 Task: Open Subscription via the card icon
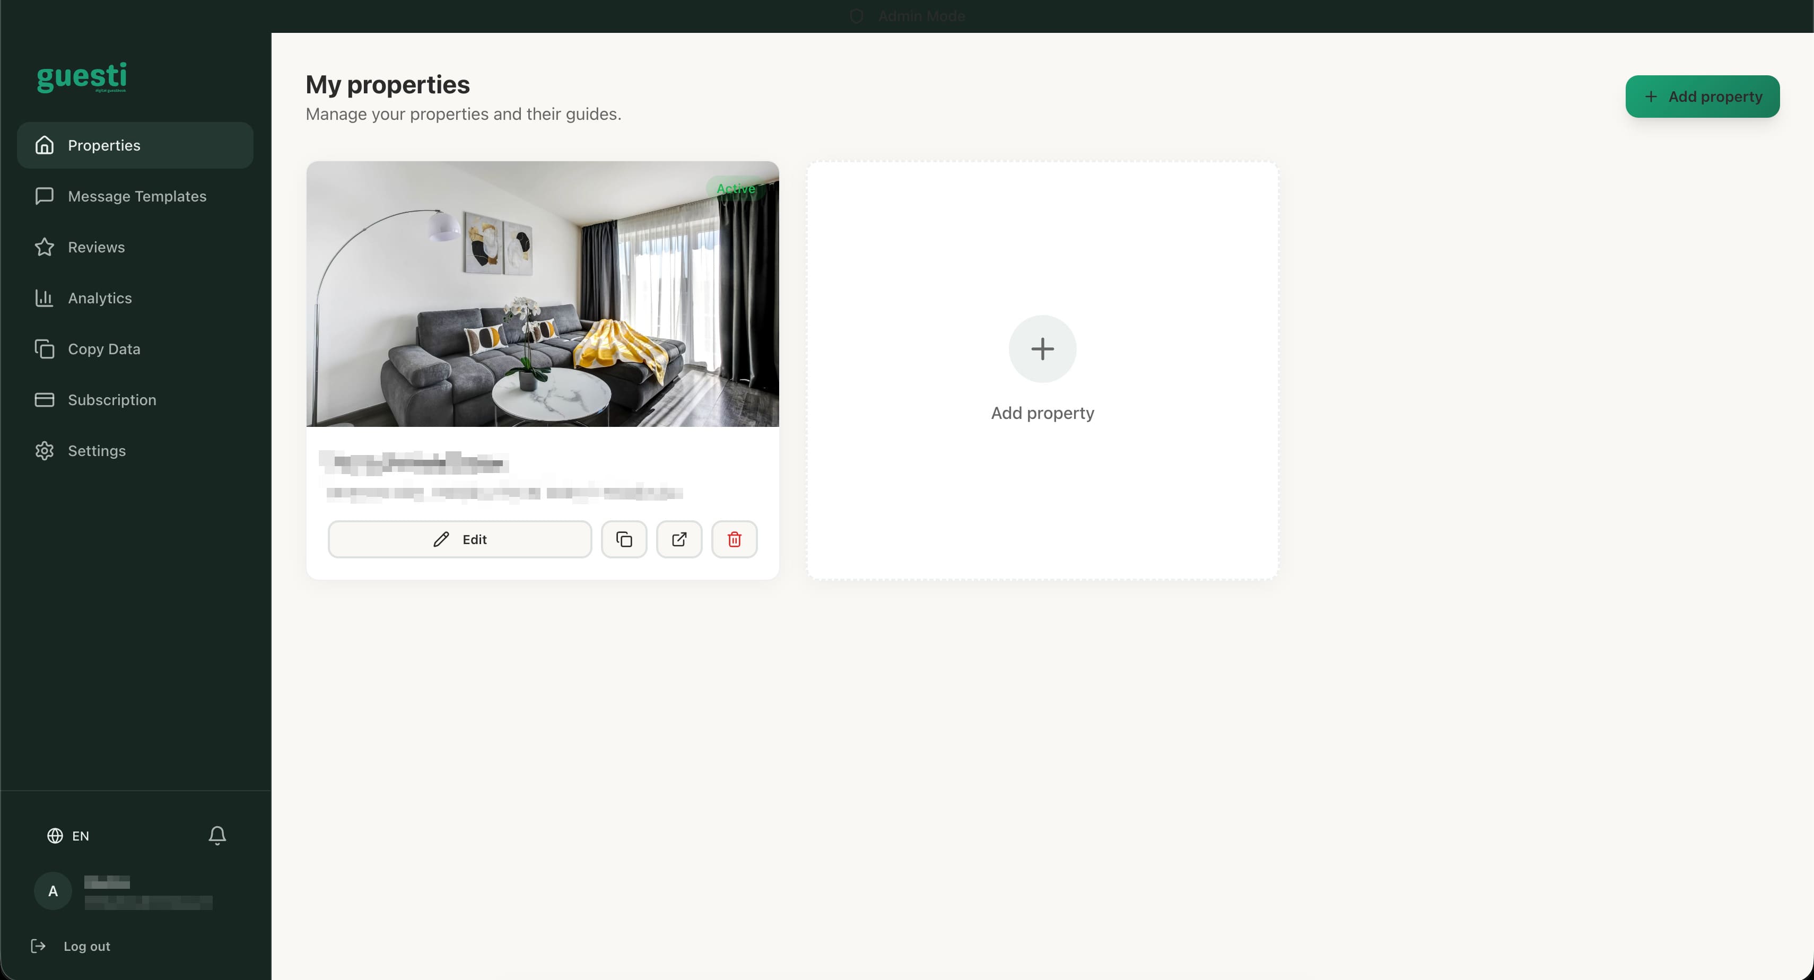point(43,400)
